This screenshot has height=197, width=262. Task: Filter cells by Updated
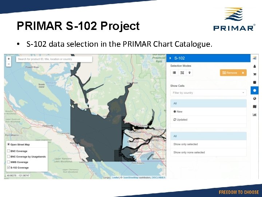pyautogui.click(x=209, y=120)
